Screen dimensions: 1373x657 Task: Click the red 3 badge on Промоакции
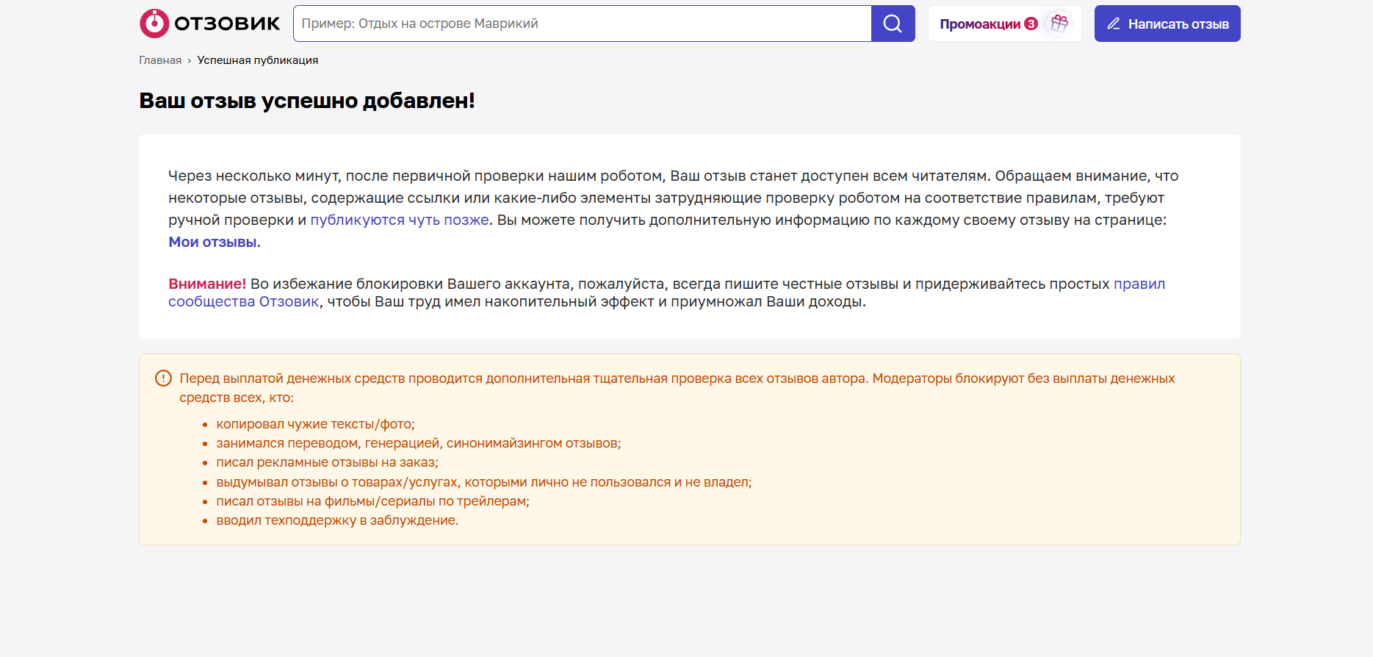click(1031, 24)
